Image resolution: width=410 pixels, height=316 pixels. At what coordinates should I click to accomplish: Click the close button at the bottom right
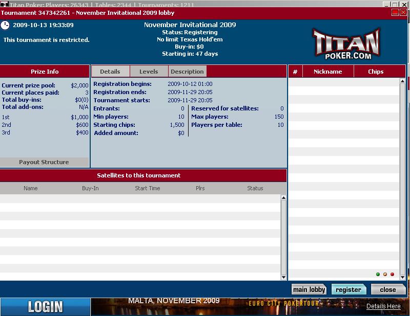click(x=388, y=289)
